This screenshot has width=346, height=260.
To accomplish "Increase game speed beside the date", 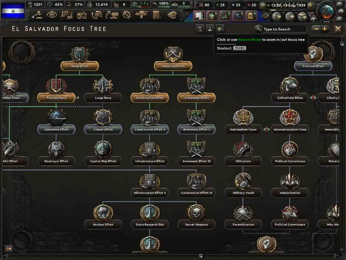I will (x=311, y=5).
